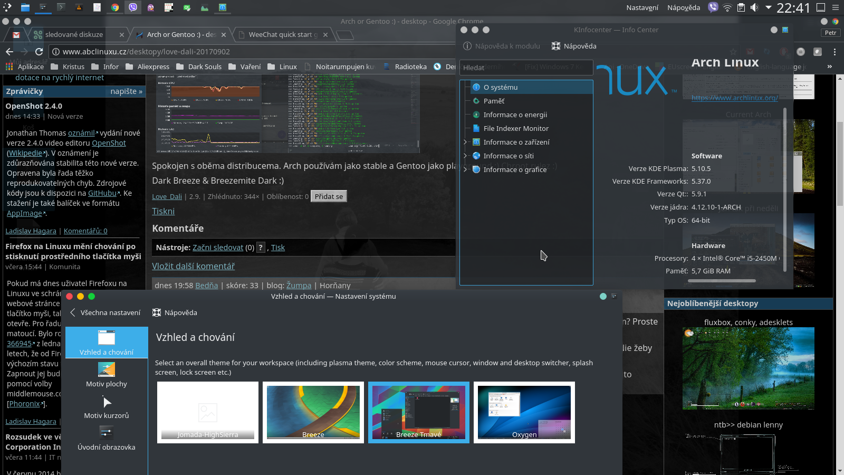
Task: Open the fluxbox, conky, adesklets desktop thumbnail
Action: click(748, 368)
